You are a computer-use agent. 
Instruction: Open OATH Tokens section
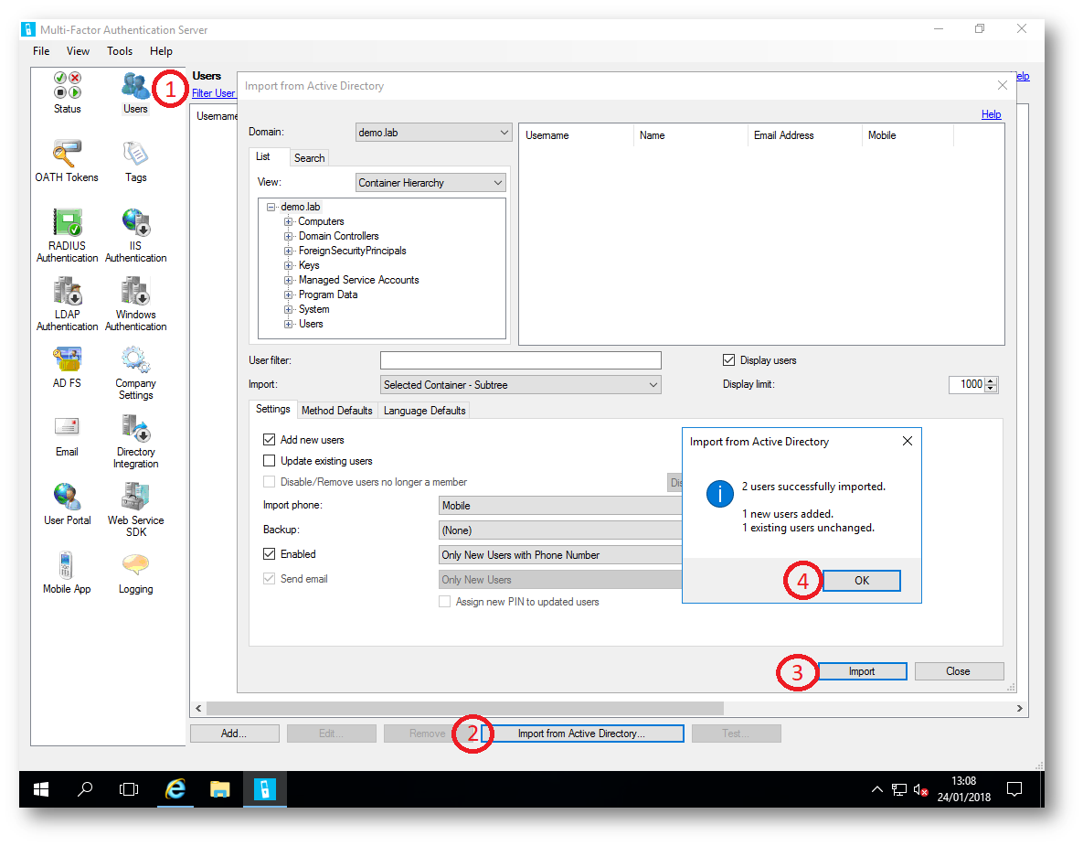click(67, 161)
